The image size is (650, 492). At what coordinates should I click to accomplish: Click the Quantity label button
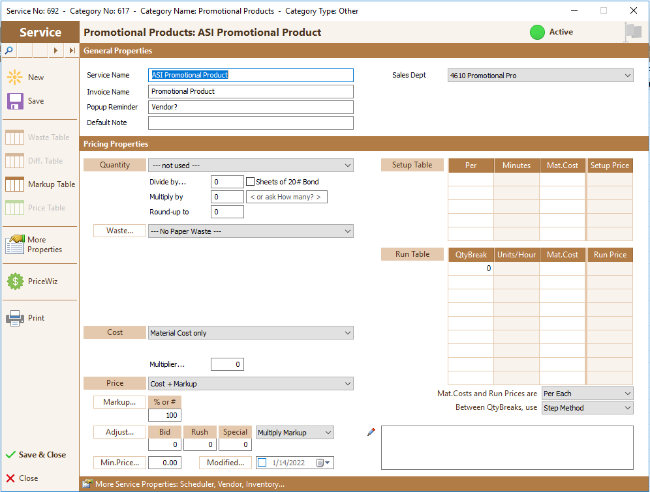(x=115, y=165)
